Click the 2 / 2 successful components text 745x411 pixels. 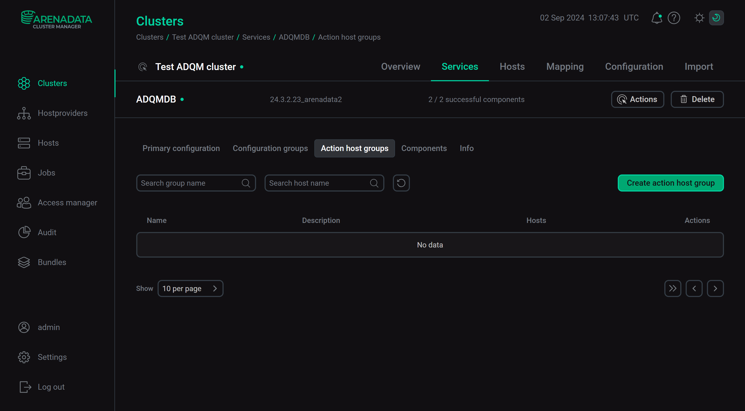[x=476, y=99]
